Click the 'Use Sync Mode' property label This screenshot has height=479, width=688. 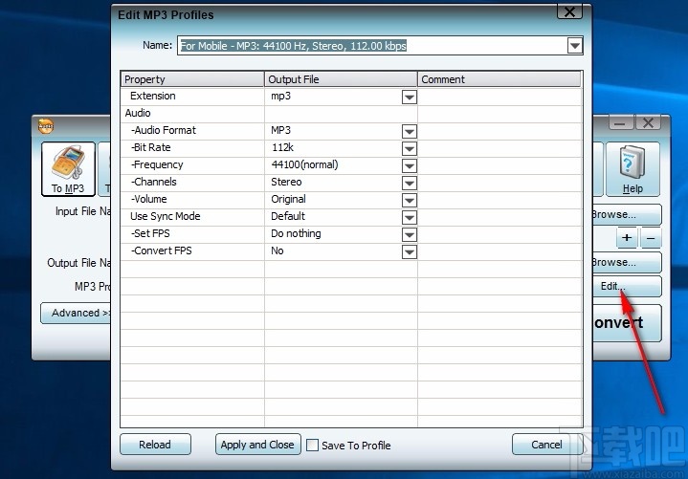click(x=165, y=216)
